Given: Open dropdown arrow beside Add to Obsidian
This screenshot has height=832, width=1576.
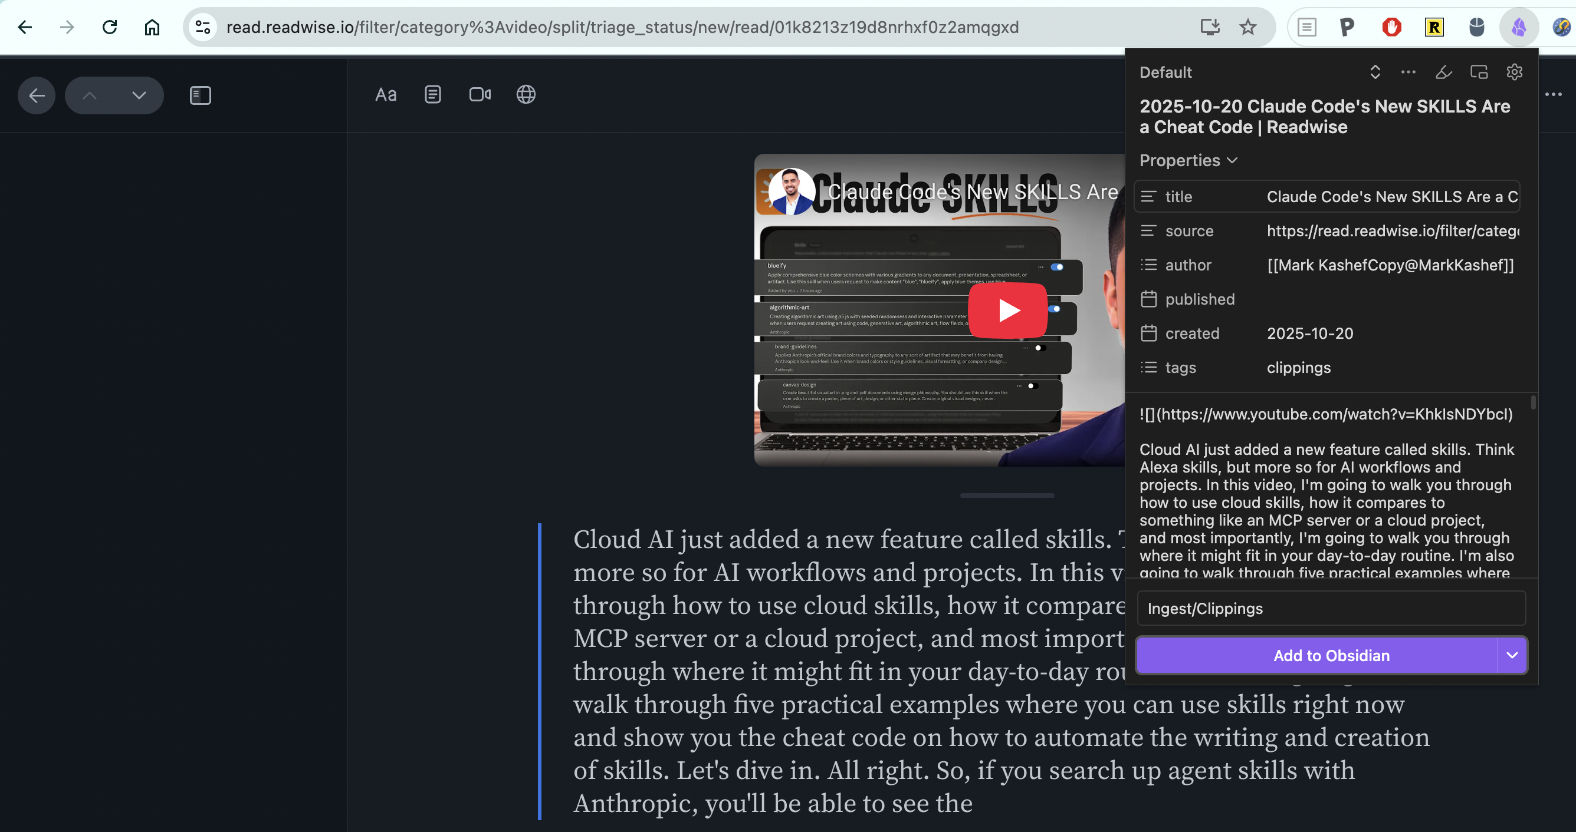Looking at the screenshot, I should (1512, 655).
